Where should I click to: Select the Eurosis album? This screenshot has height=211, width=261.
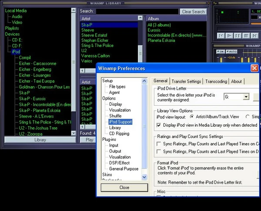[154, 30]
